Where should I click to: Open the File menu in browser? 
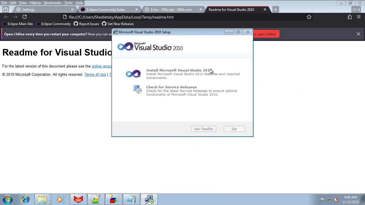pyautogui.click(x=4, y=3)
